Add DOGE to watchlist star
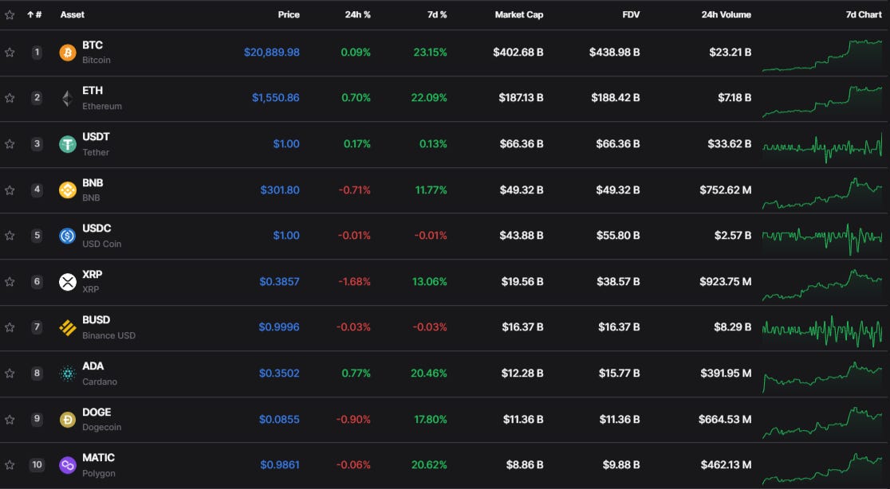The width and height of the screenshot is (890, 489). tap(10, 419)
